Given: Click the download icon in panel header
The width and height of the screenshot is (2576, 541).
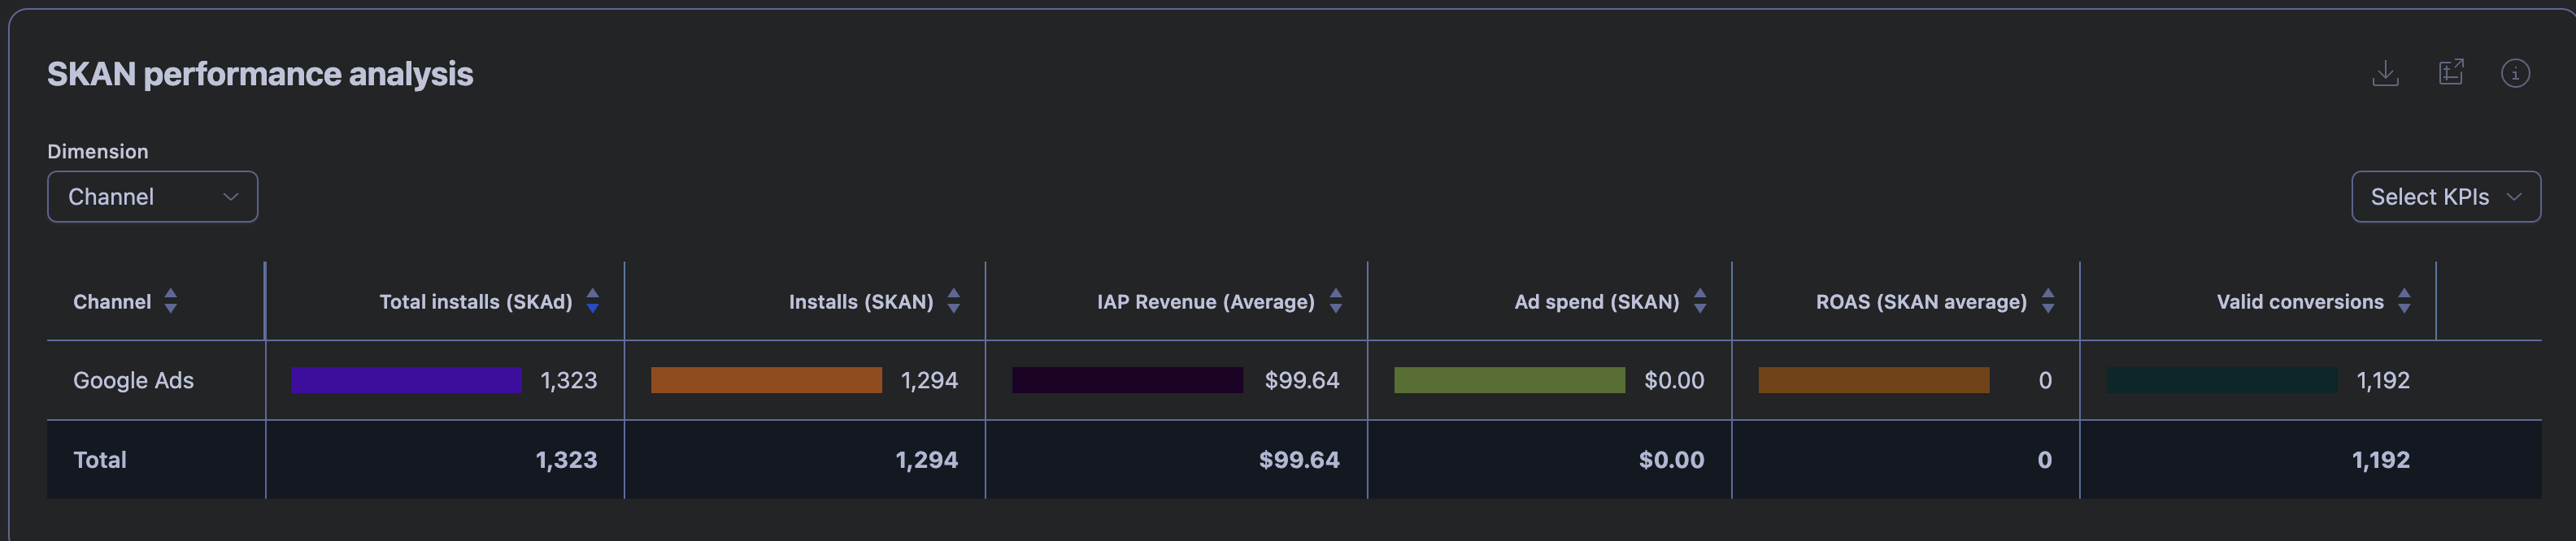Looking at the screenshot, I should coord(2385,73).
